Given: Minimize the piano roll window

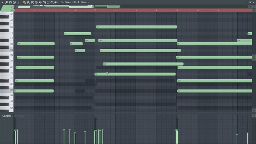Looking at the screenshot, I should (x=246, y=2).
